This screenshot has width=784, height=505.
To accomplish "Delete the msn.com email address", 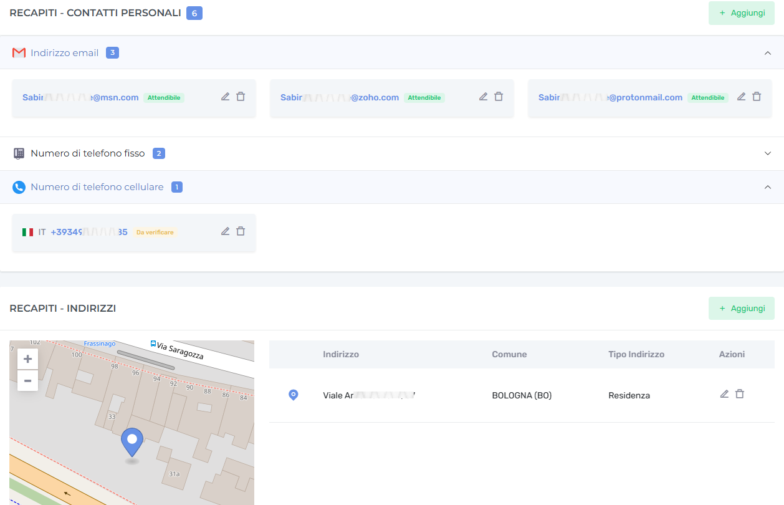I will click(241, 97).
